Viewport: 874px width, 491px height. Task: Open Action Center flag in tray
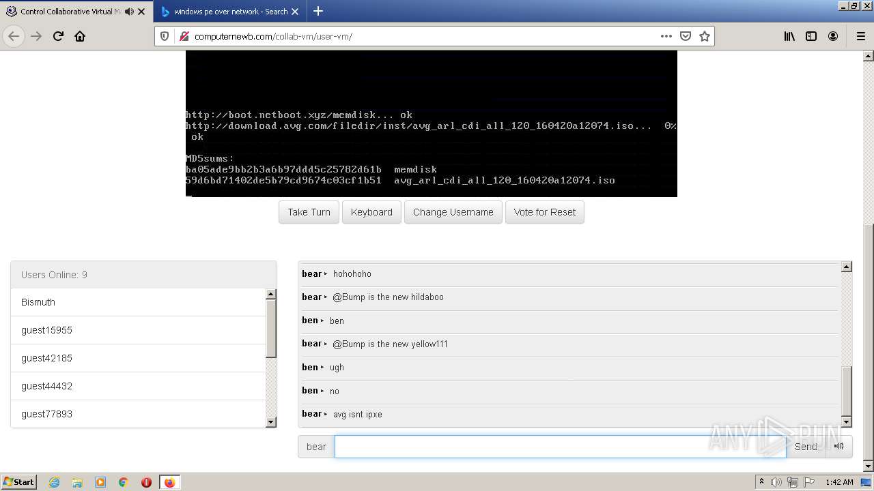click(x=809, y=482)
